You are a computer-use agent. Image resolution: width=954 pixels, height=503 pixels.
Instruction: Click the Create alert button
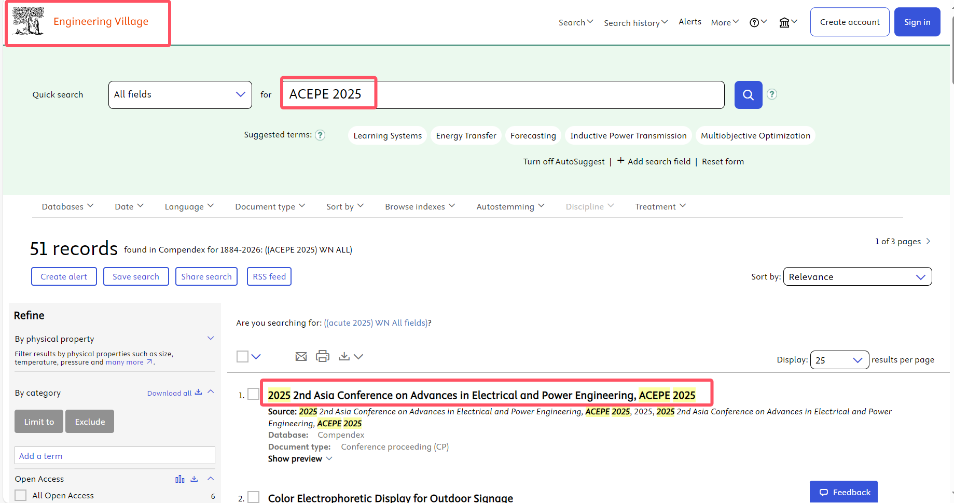pos(64,276)
